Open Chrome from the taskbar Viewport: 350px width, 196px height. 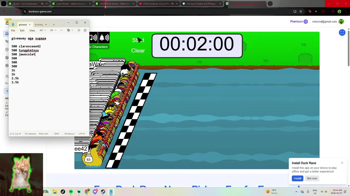click(87, 192)
